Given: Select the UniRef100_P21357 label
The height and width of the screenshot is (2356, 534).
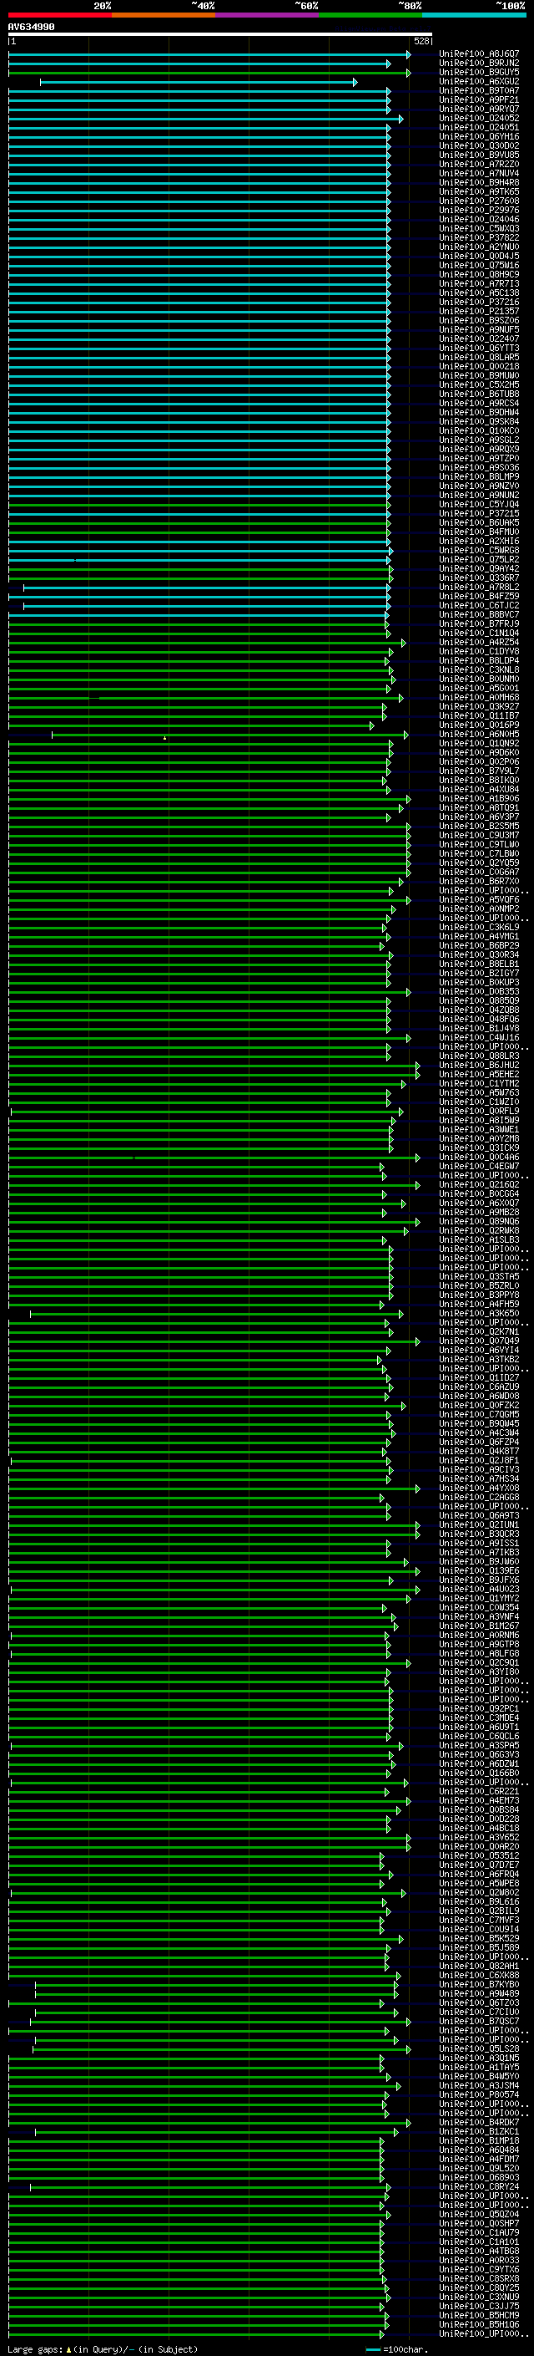Looking at the screenshot, I should click(x=479, y=311).
